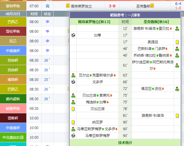Click the yellow card count badge next to 佩特莱罗独立
The height and width of the screenshot is (146, 184).
point(68,6)
